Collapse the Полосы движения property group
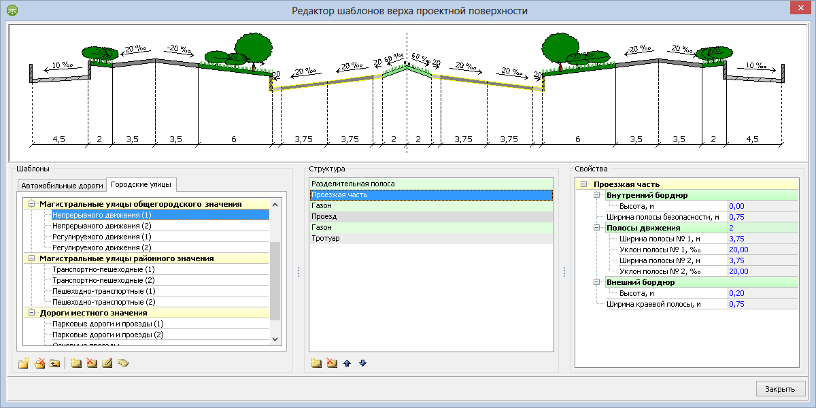 coord(598,228)
